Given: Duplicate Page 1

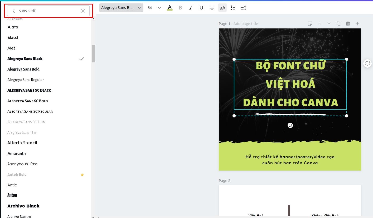Looking at the screenshot, I should pyautogui.click(x=338, y=24).
